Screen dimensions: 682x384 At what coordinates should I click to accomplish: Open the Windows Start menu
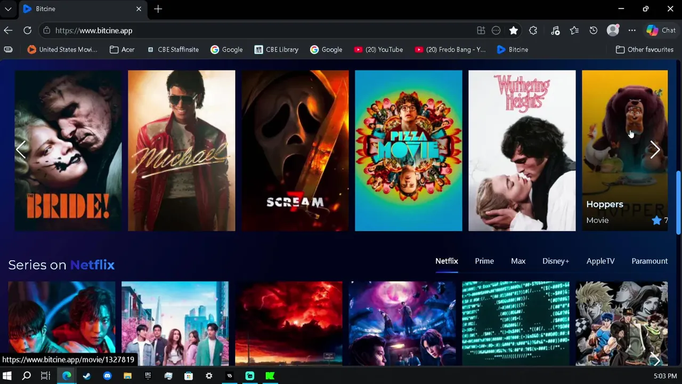[7, 376]
